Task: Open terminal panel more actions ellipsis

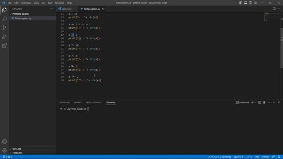Action: click(269, 102)
